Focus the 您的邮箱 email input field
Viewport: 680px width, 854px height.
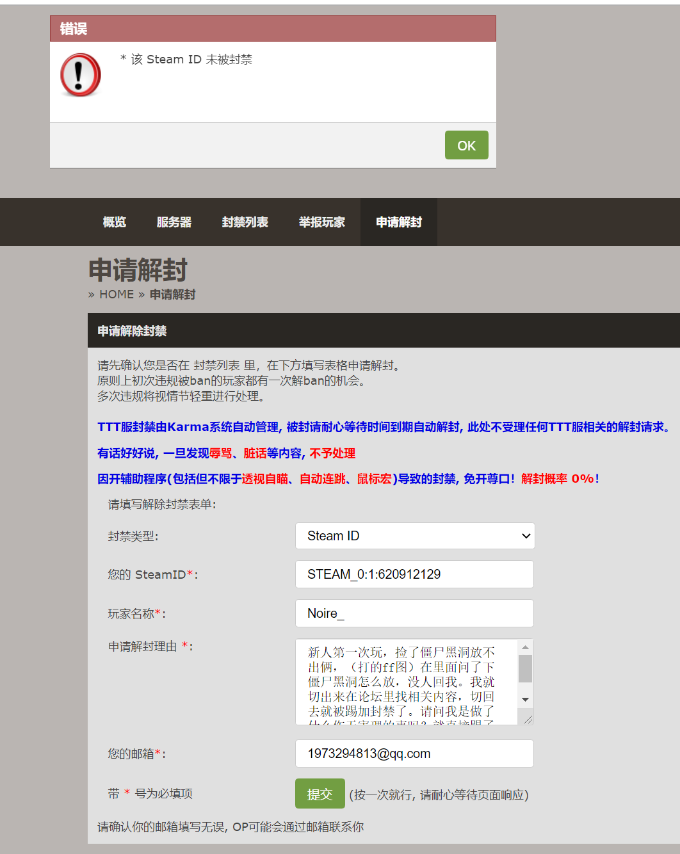pos(414,753)
